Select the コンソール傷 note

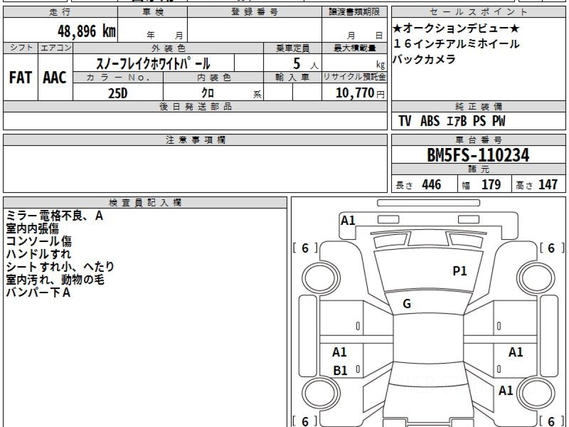coord(39,241)
